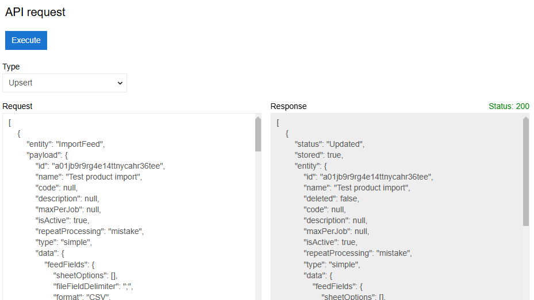Click the API request heading

[35, 12]
